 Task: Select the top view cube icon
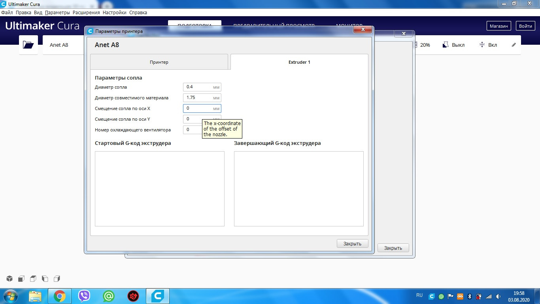point(33,279)
